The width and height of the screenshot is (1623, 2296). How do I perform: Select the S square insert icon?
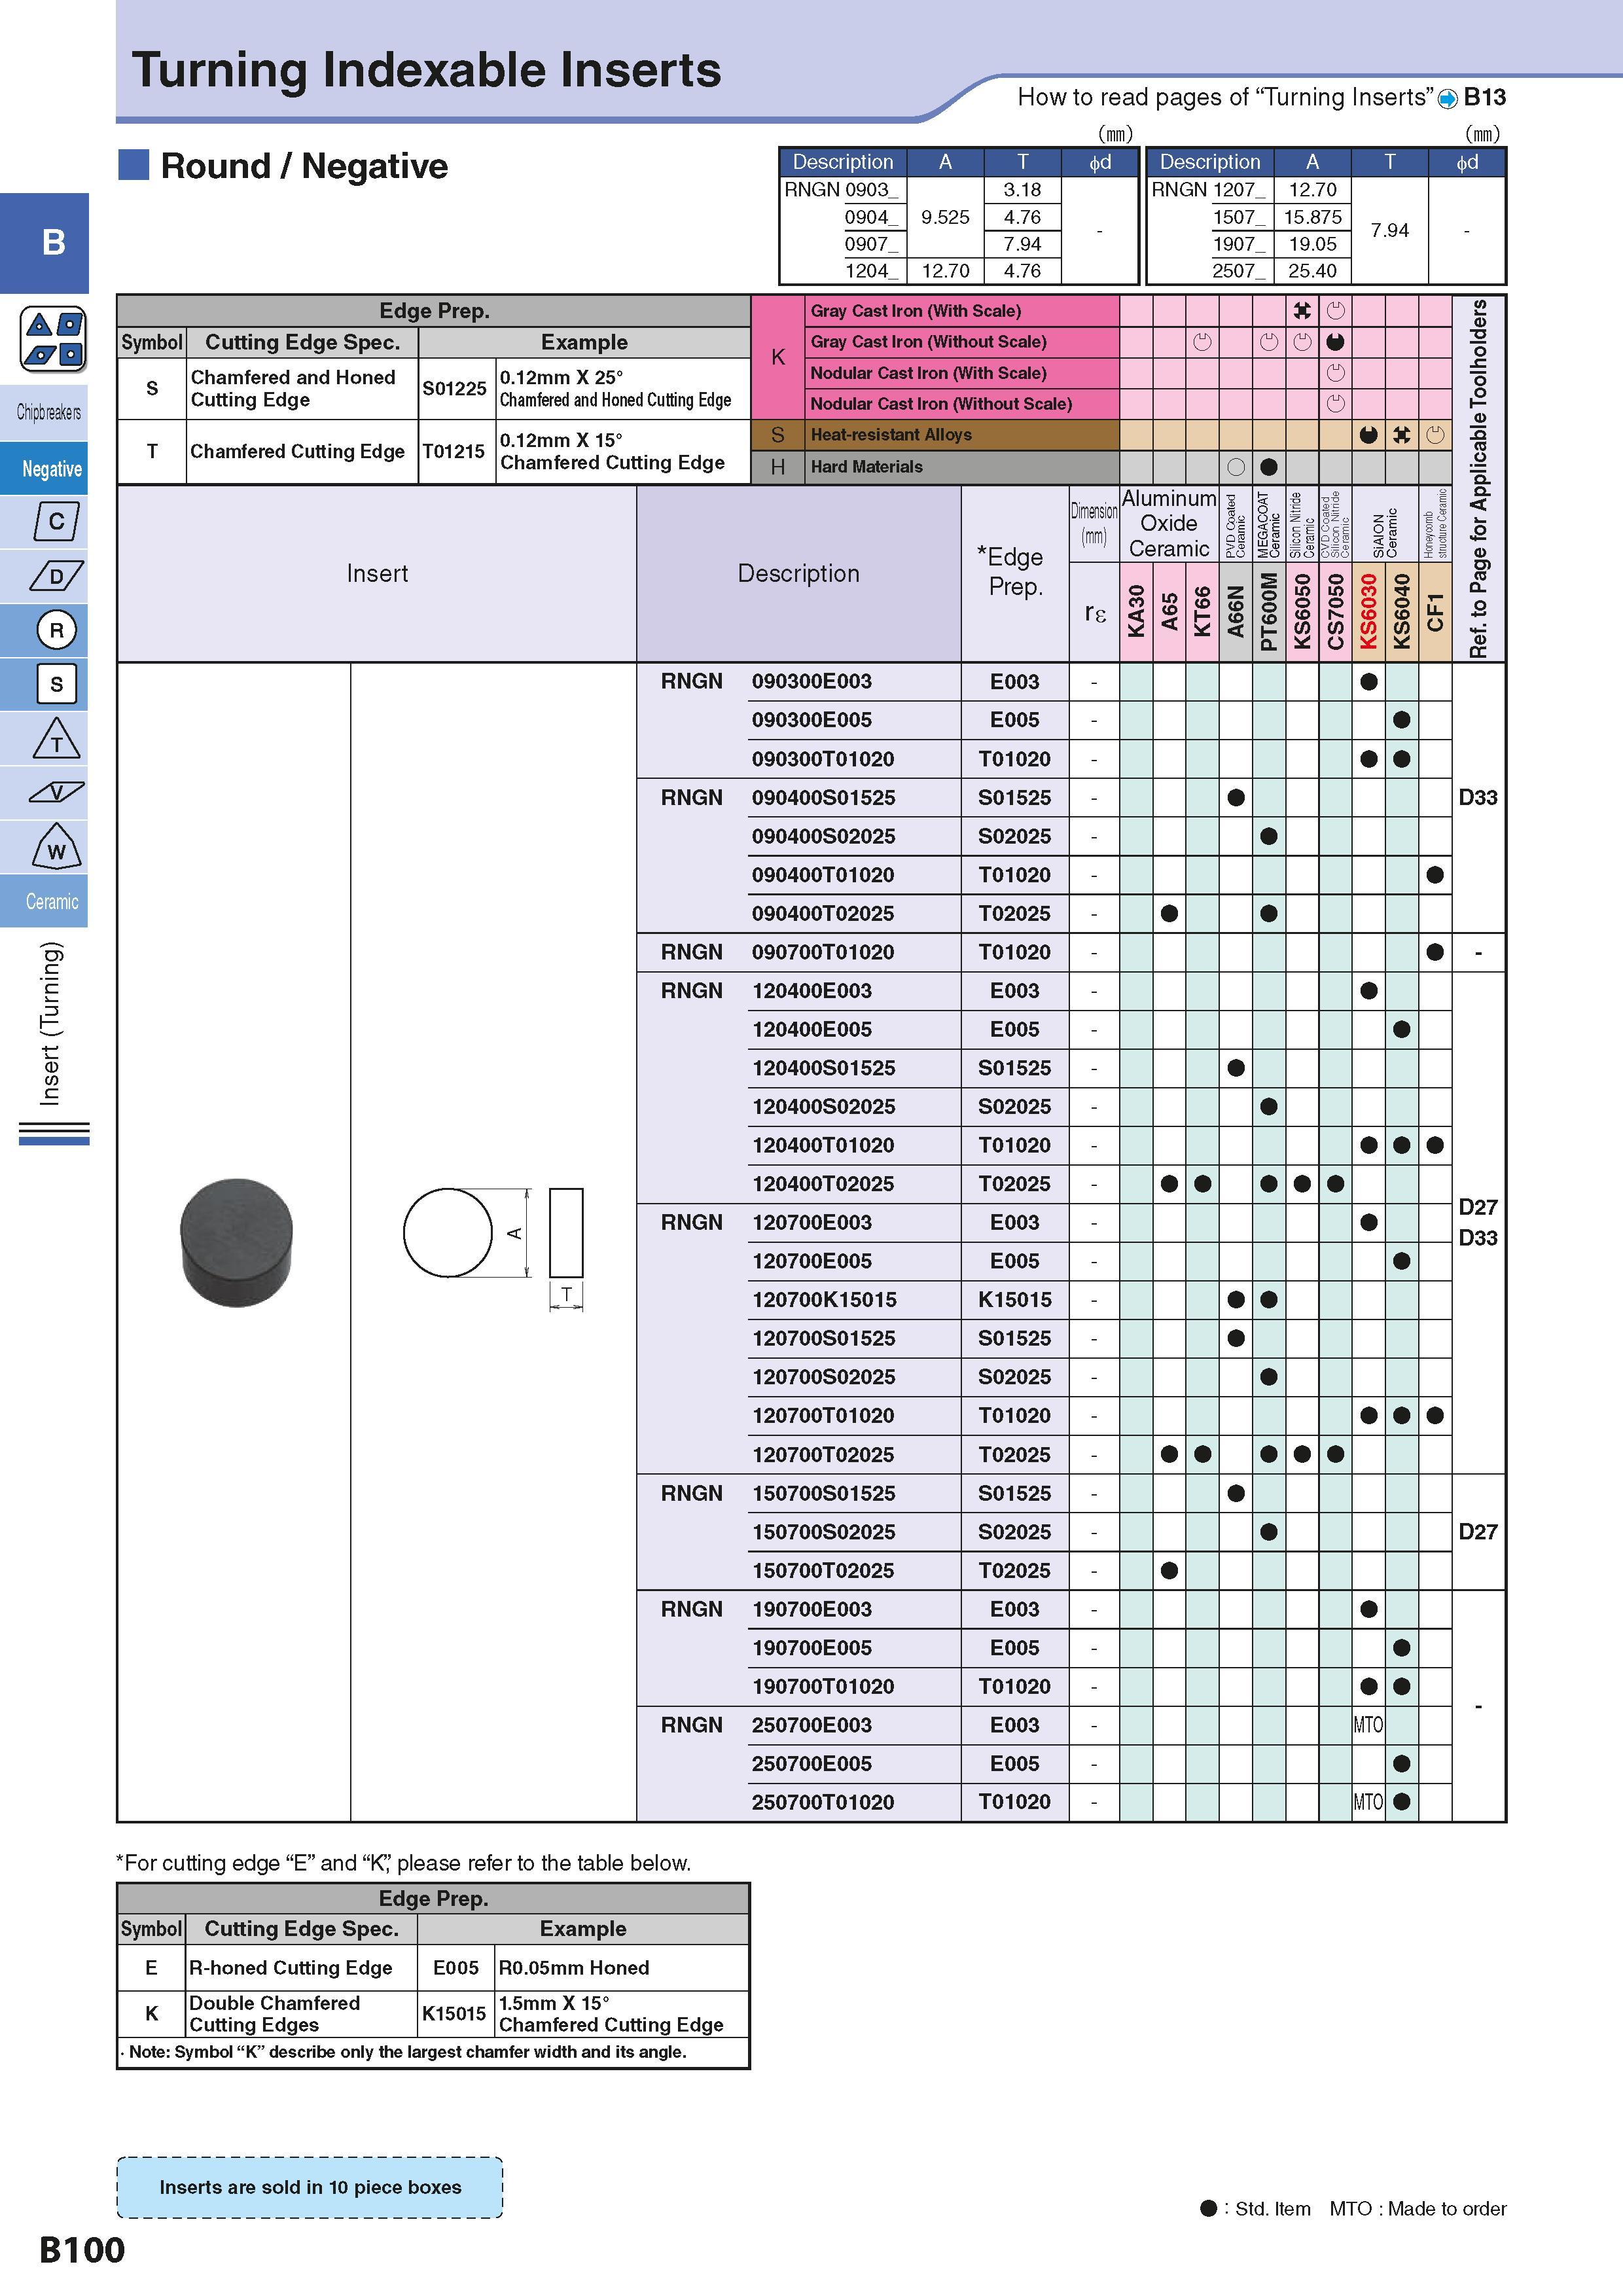point(56,684)
